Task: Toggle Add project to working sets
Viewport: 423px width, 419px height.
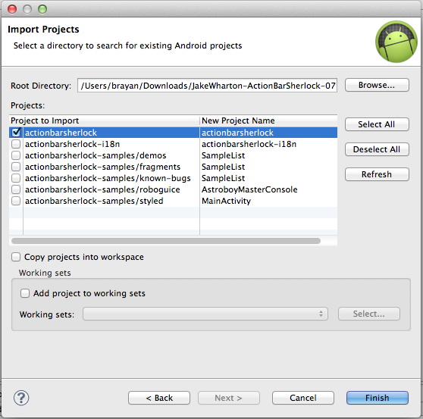Action: pos(25,293)
